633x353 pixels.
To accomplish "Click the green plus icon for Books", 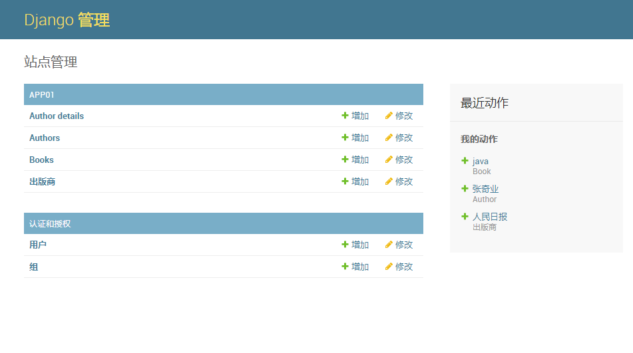I will [x=345, y=159].
